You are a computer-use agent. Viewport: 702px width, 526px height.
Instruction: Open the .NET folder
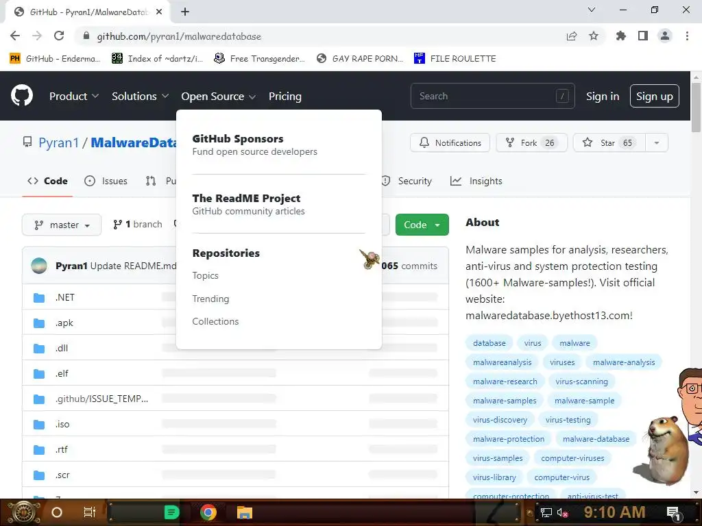[65, 297]
